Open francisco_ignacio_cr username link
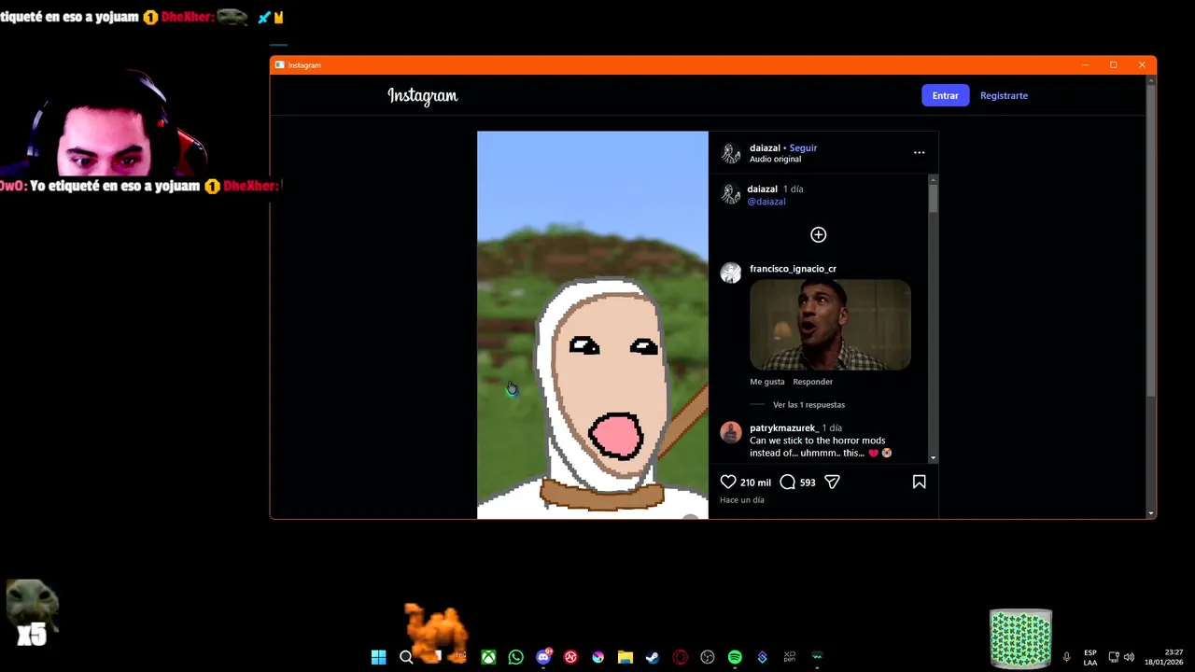Image resolution: width=1195 pixels, height=672 pixels. tap(793, 269)
